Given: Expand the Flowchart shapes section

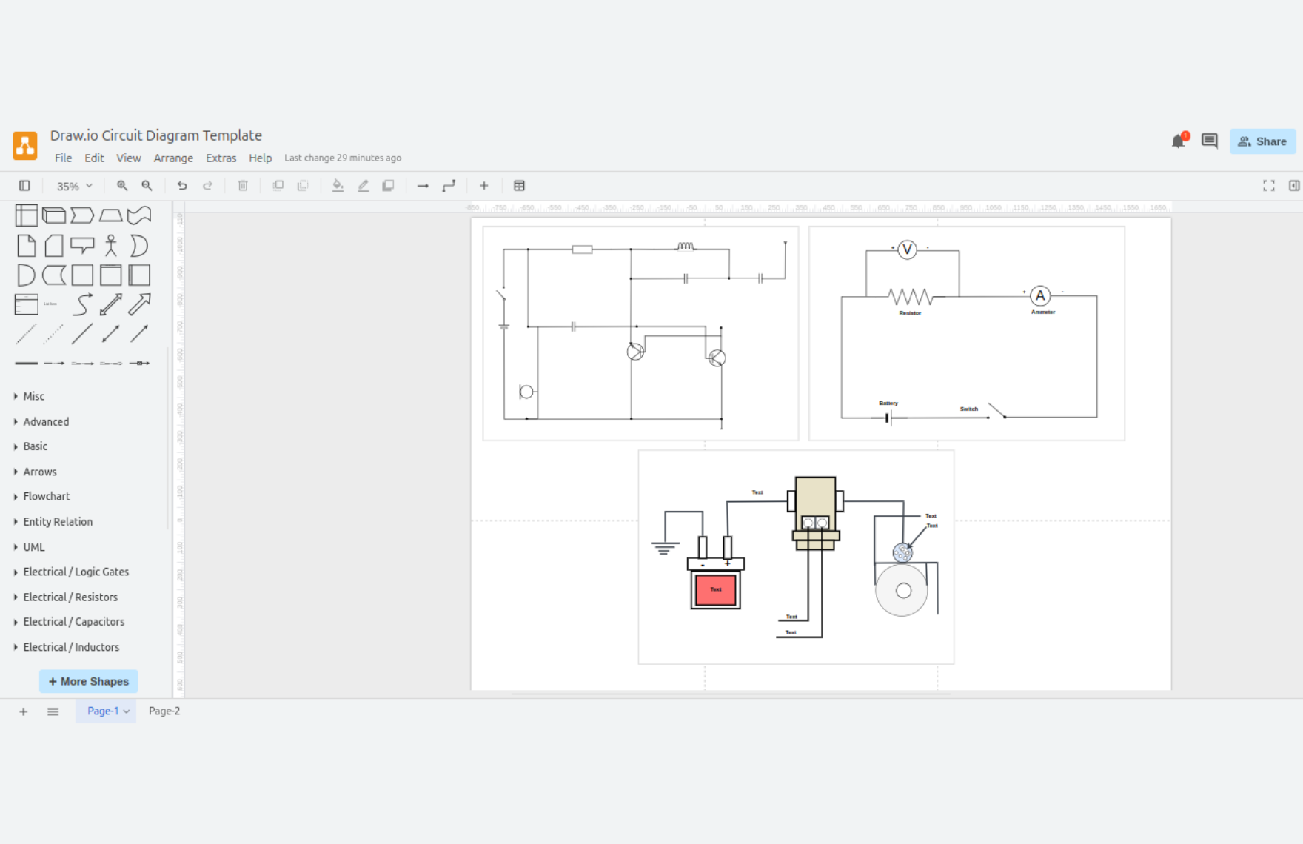Looking at the screenshot, I should tap(46, 496).
